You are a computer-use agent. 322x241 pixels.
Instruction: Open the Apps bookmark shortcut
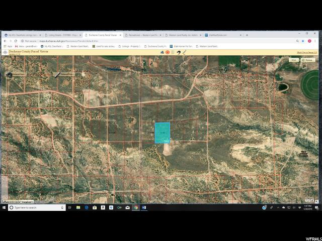click(x=8, y=47)
